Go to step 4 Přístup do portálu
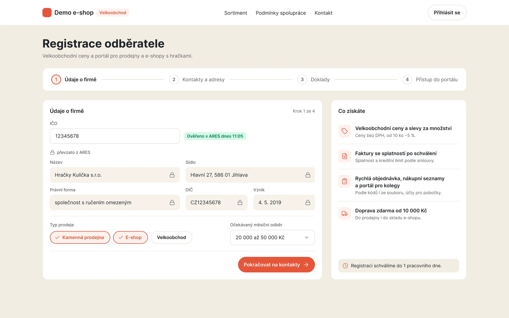509x318 pixels. coord(430,79)
